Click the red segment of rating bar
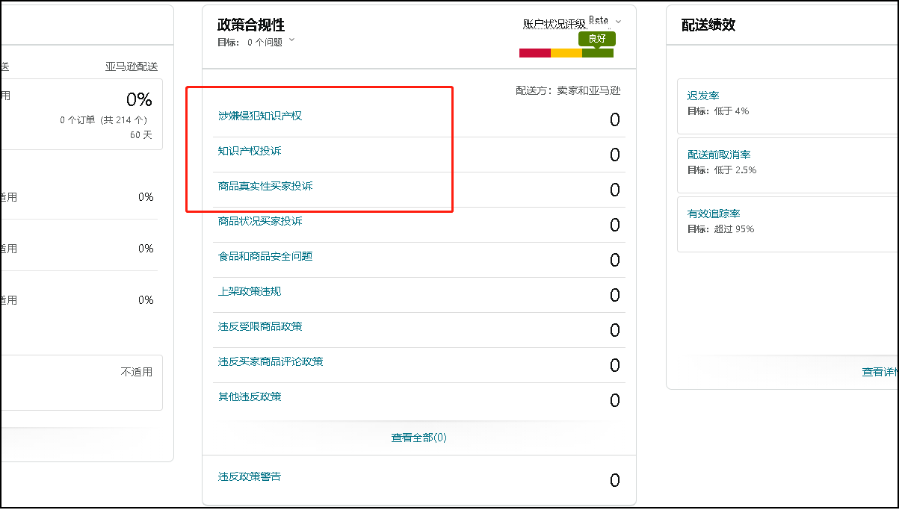This screenshot has height=510, width=899. (534, 53)
